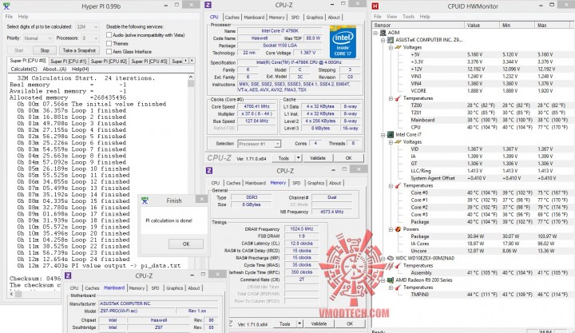Image resolution: width=575 pixels, height=333 pixels.
Task: Click the Sensor column header in HWMonitor
Action: (418, 26)
